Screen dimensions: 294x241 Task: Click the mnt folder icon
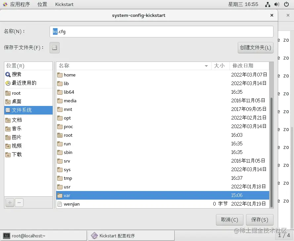60,110
